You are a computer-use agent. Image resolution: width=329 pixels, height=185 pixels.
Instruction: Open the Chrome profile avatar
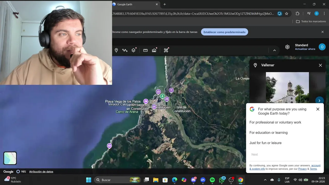click(316, 14)
